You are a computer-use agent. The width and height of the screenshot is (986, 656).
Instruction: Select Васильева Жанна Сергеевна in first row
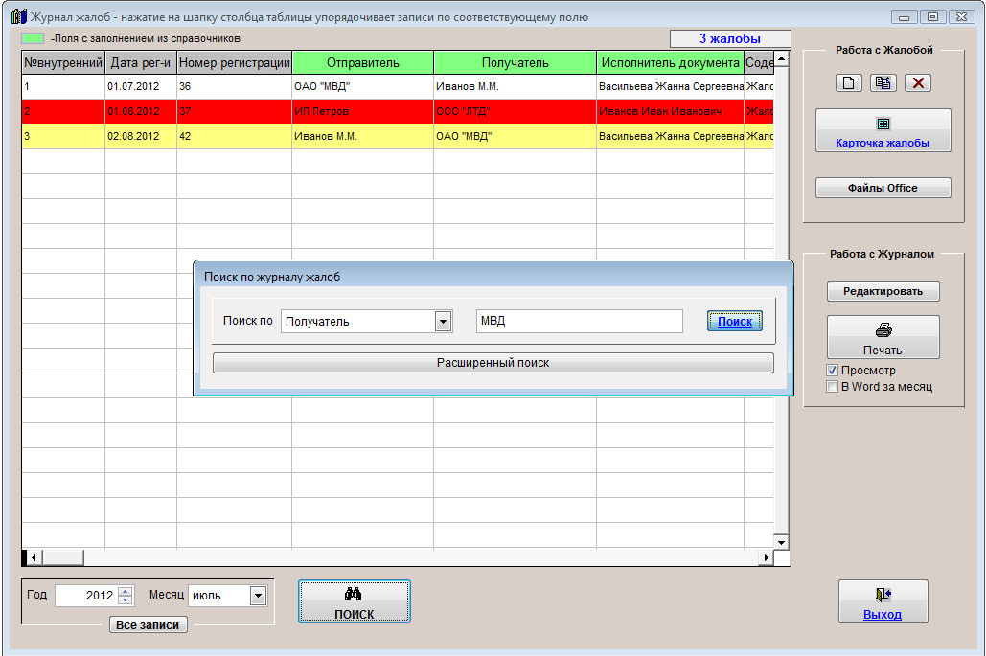671,87
